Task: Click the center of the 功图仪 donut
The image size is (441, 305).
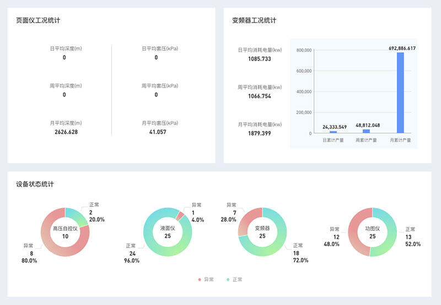Action: 372,232
